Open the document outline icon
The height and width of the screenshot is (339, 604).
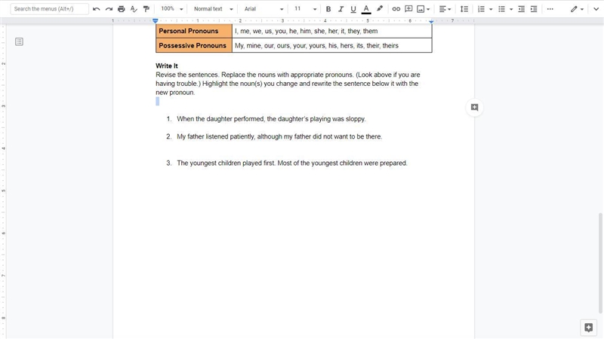[19, 41]
